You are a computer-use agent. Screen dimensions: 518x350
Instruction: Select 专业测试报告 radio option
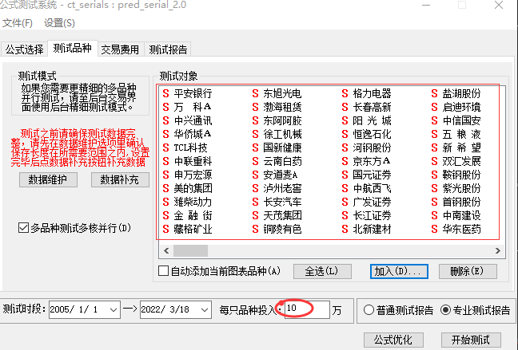pyautogui.click(x=475, y=310)
